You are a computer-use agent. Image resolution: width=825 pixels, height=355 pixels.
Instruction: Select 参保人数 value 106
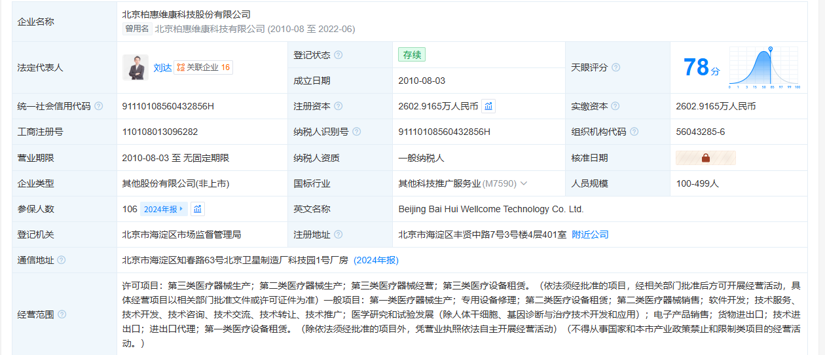[130, 209]
